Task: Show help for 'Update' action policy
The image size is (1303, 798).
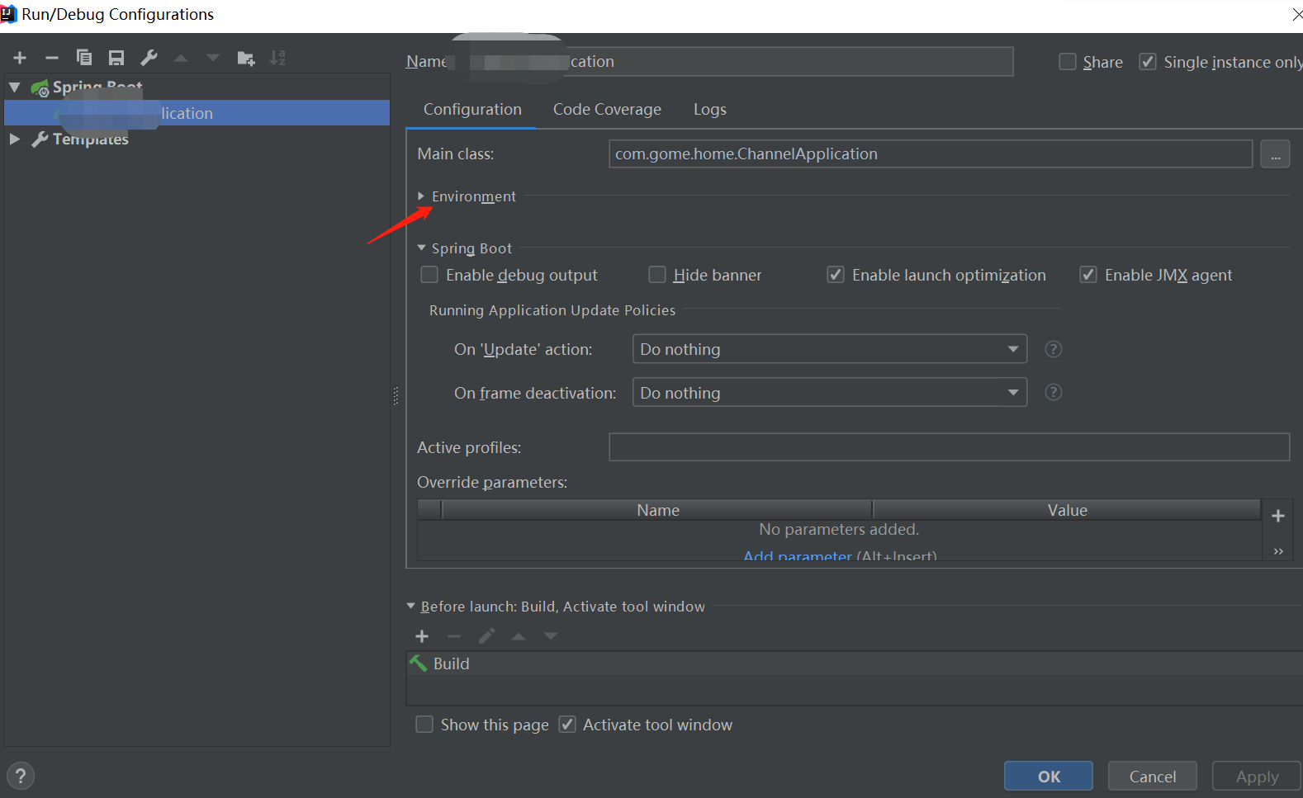Action: pyautogui.click(x=1054, y=349)
